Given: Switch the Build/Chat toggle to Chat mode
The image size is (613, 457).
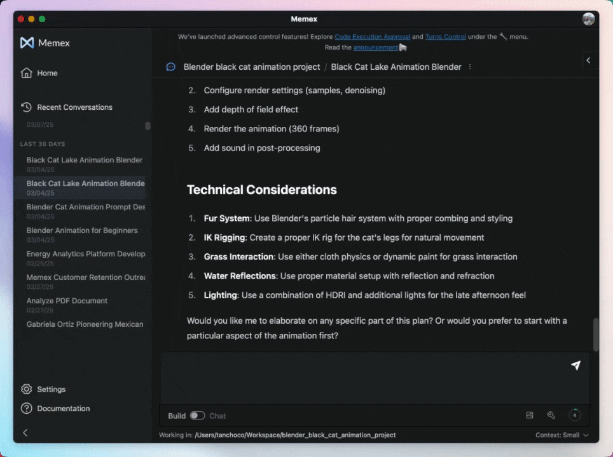Looking at the screenshot, I should [198, 416].
